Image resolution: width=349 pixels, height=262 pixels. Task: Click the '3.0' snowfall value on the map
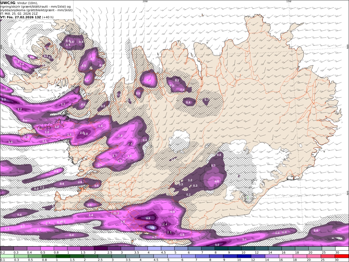pyautogui.click(x=217, y=245)
